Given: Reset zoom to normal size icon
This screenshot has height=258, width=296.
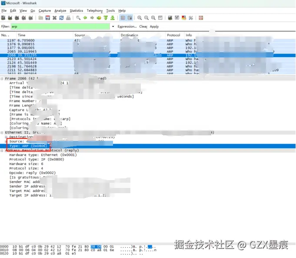Looking at the screenshot, I should point(153,18).
